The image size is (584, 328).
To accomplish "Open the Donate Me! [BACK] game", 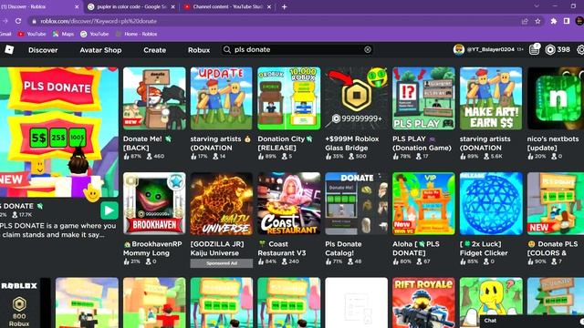I will 154,98.
